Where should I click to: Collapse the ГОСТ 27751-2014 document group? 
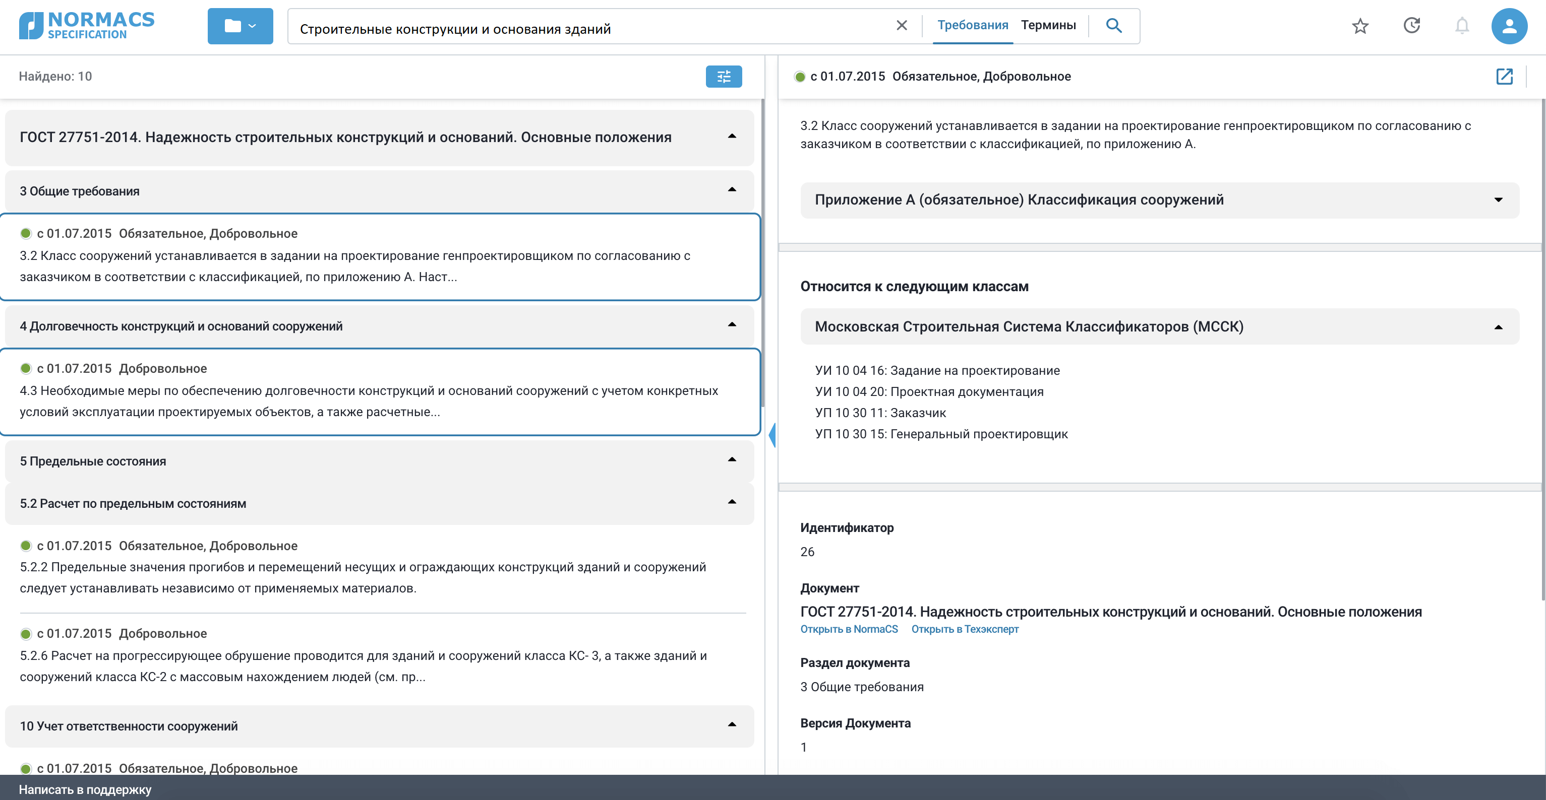pyautogui.click(x=732, y=137)
